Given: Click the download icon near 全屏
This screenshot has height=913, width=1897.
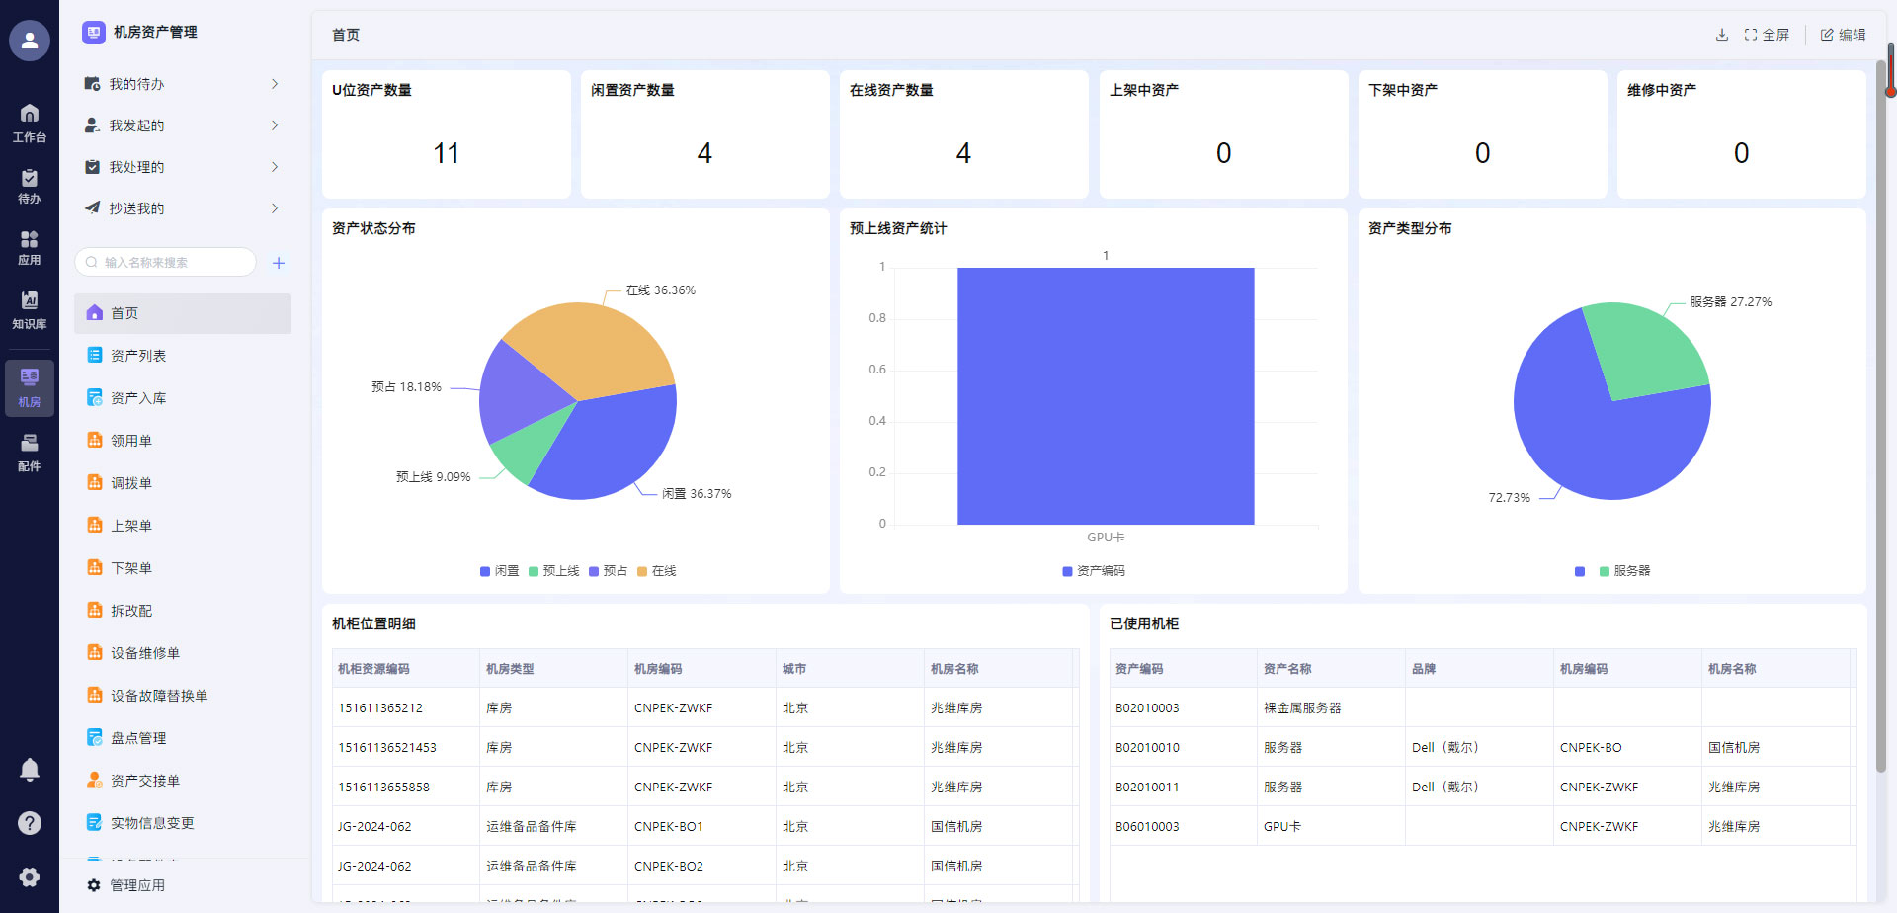Looking at the screenshot, I should (1722, 34).
